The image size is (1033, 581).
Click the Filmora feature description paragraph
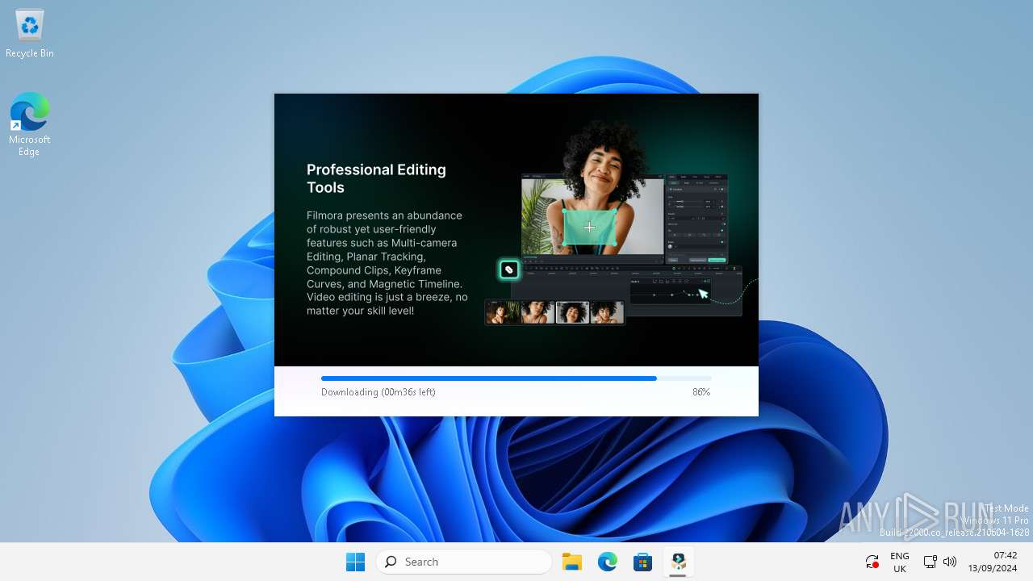point(387,263)
